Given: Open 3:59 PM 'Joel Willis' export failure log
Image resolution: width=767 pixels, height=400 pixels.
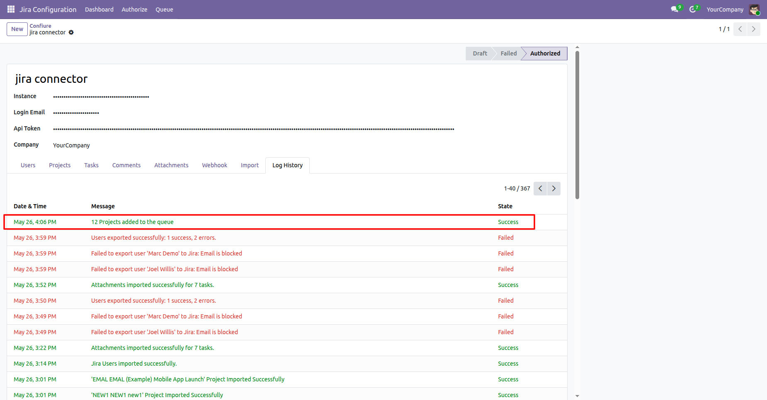Looking at the screenshot, I should pyautogui.click(x=287, y=269).
